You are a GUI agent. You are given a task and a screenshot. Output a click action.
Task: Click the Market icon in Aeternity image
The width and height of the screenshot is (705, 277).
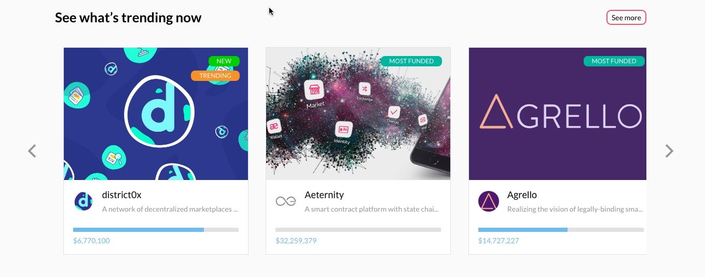314,90
